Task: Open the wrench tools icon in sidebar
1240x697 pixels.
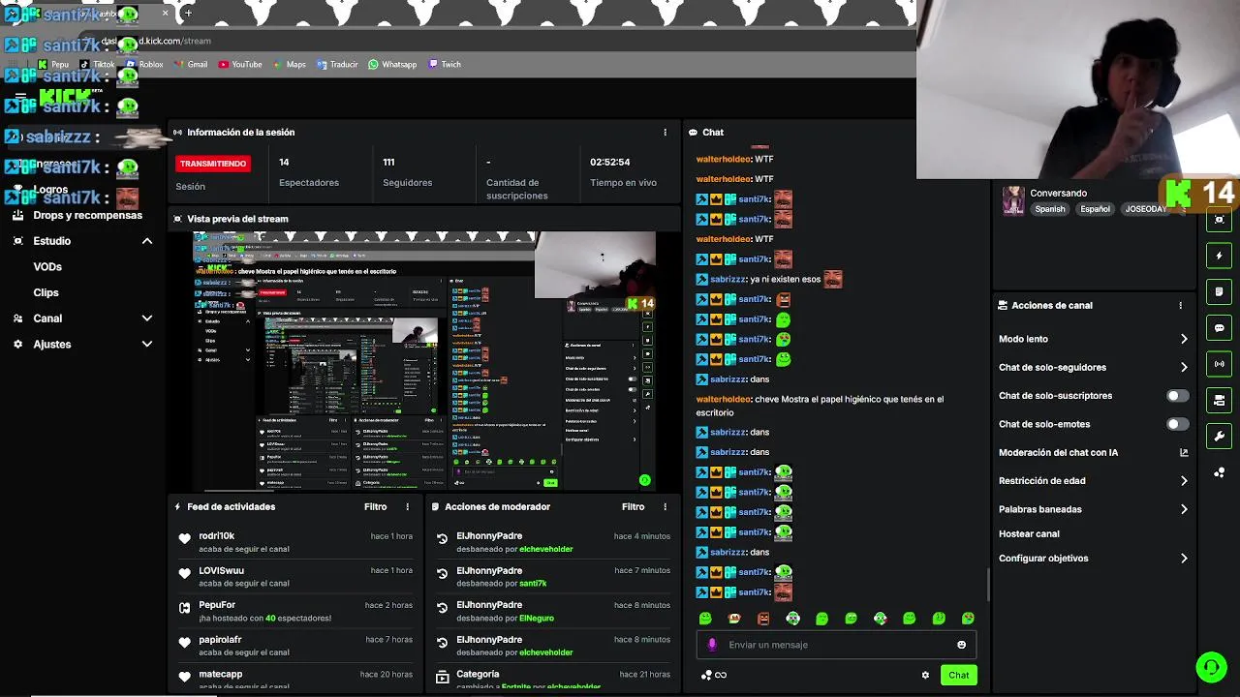Action: click(x=1219, y=436)
